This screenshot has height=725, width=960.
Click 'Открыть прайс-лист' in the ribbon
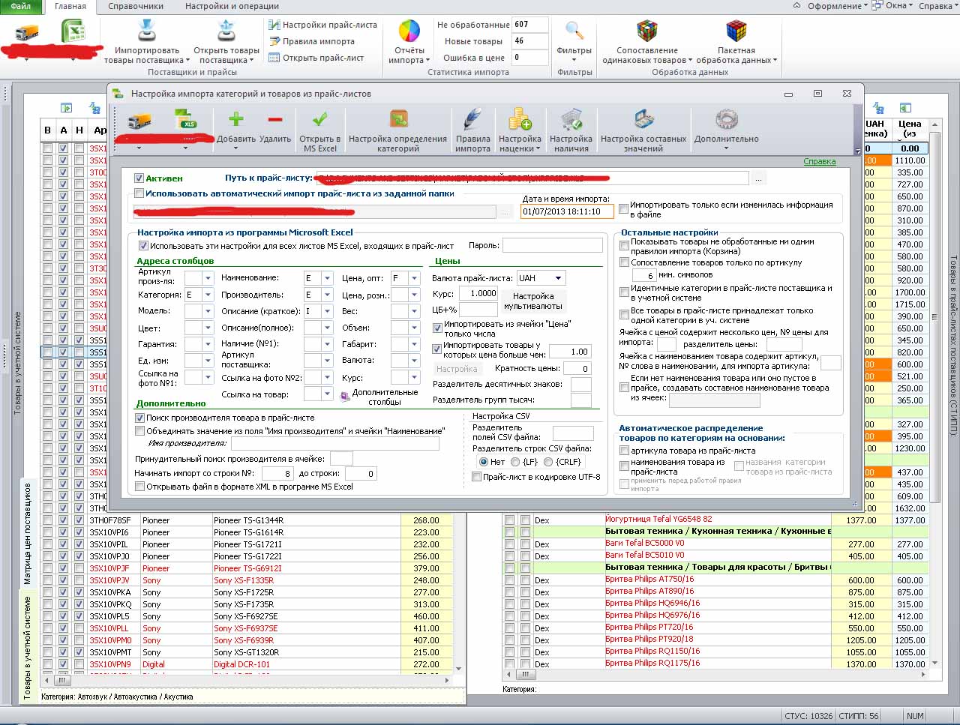tap(316, 58)
